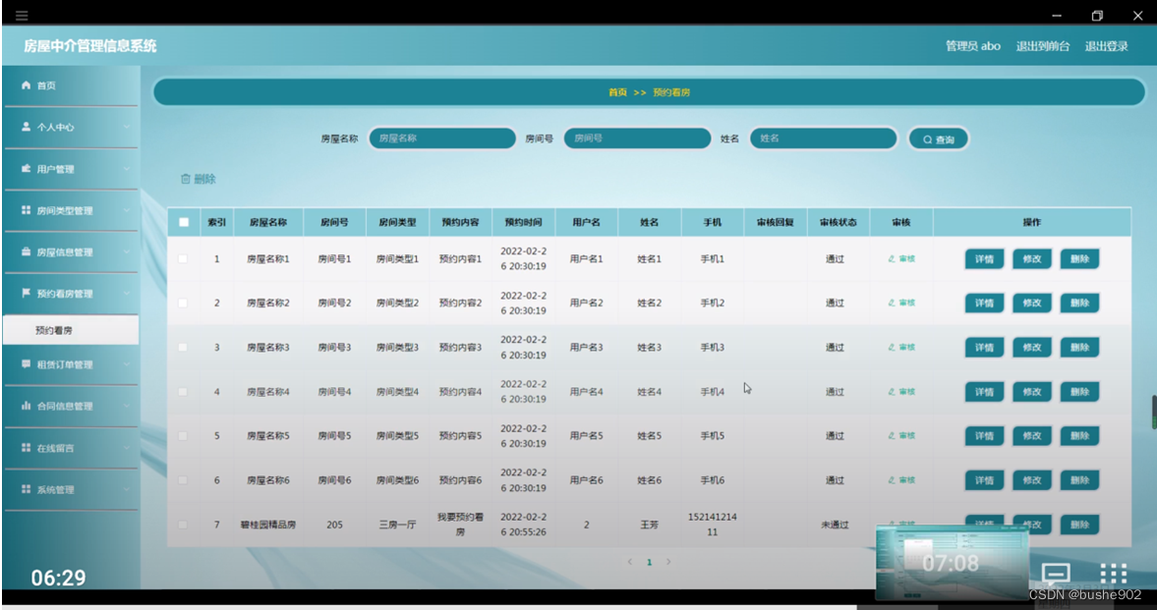Click the 姓名 search input field

coord(824,138)
